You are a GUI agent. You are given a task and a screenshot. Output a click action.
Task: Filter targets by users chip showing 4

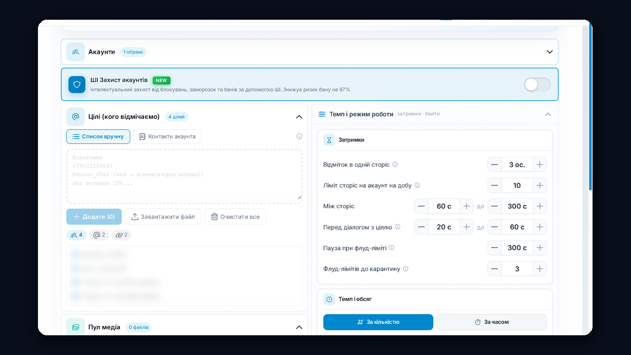[76, 235]
